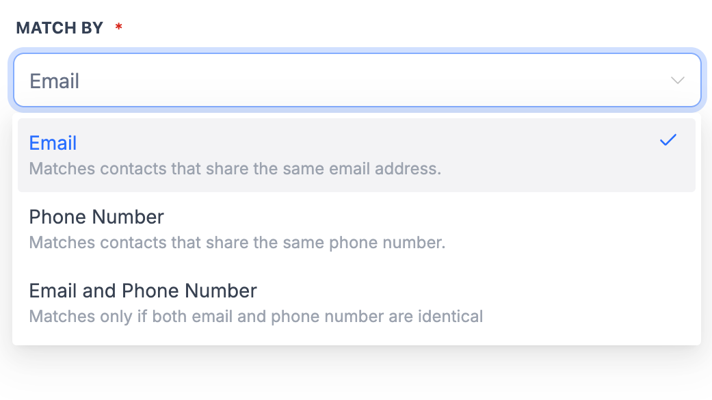Click the dropdown chevron arrow icon
This screenshot has height=400, width=712.
677,81
